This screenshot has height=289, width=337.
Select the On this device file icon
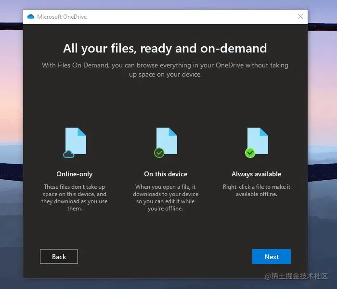point(166,143)
